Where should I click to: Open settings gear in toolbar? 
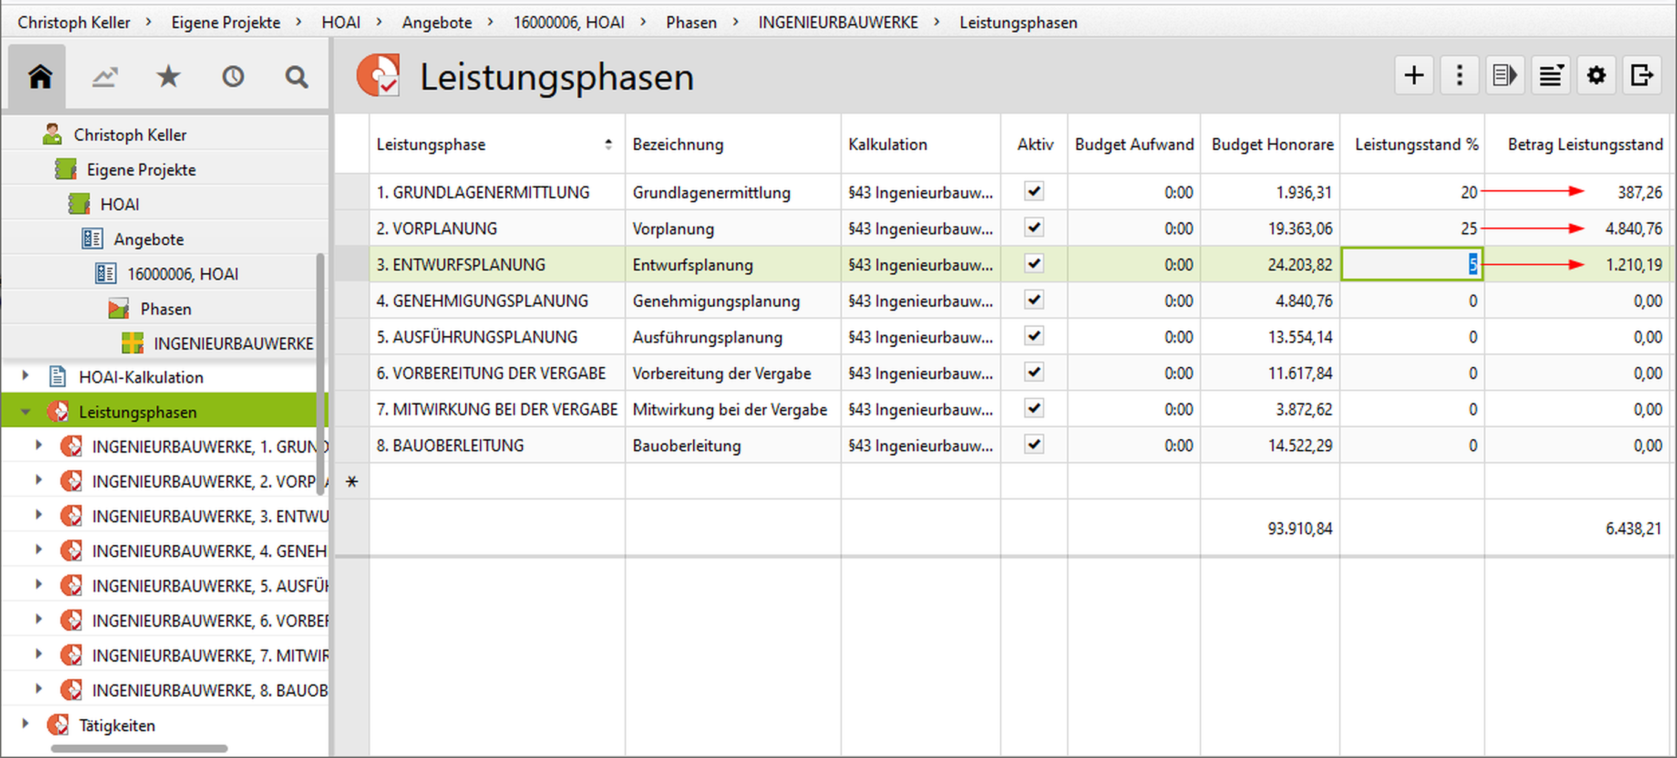click(x=1596, y=76)
